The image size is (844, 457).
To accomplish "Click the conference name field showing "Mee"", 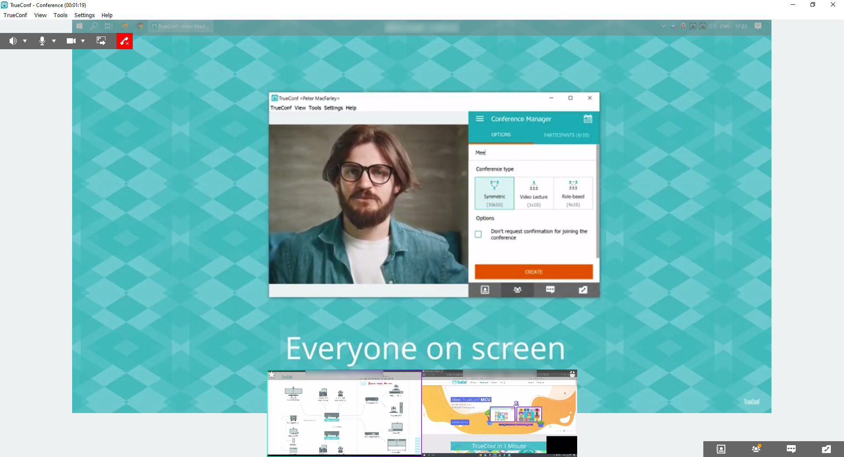I will point(533,152).
